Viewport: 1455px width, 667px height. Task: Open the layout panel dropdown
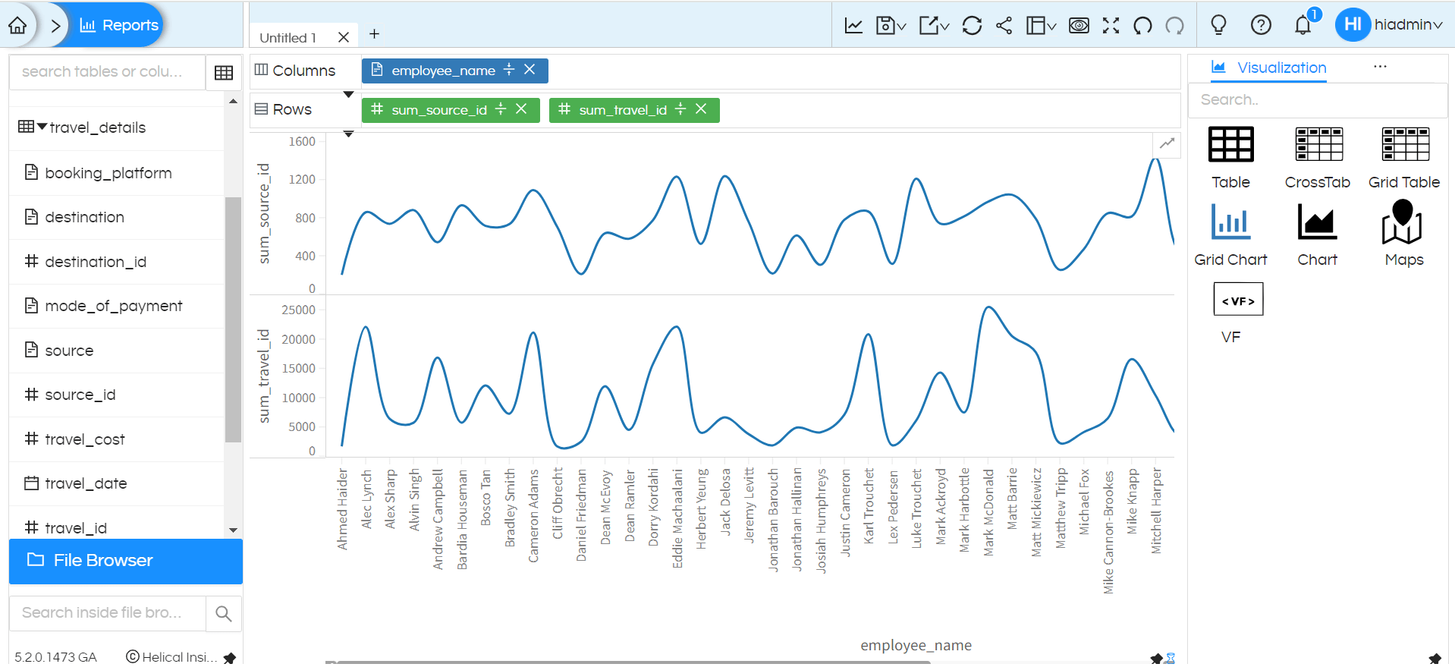[x=1041, y=25]
